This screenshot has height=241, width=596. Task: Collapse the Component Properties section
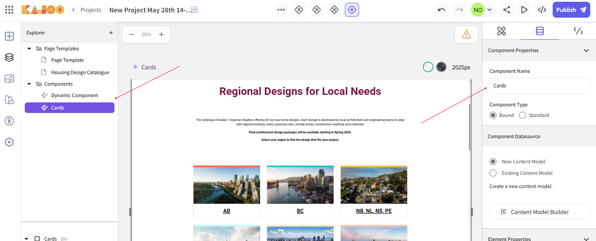click(586, 50)
